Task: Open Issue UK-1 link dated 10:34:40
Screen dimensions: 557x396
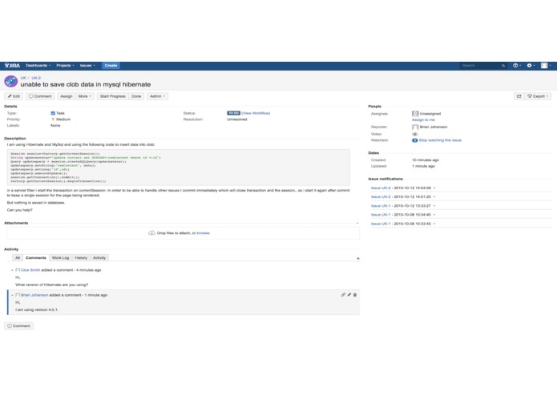Action: pyautogui.click(x=381, y=215)
